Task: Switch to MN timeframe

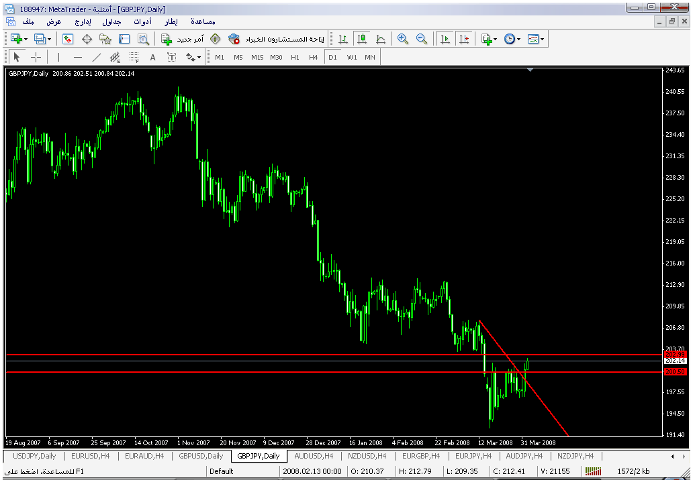Action: (370, 58)
